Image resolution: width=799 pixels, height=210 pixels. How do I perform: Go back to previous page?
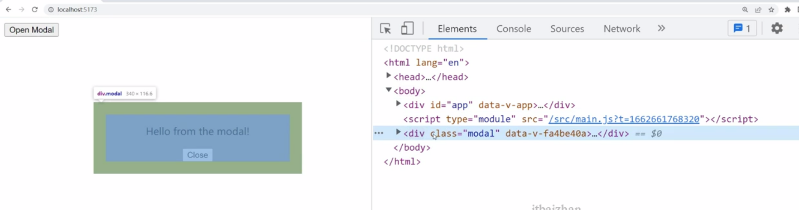(x=8, y=10)
